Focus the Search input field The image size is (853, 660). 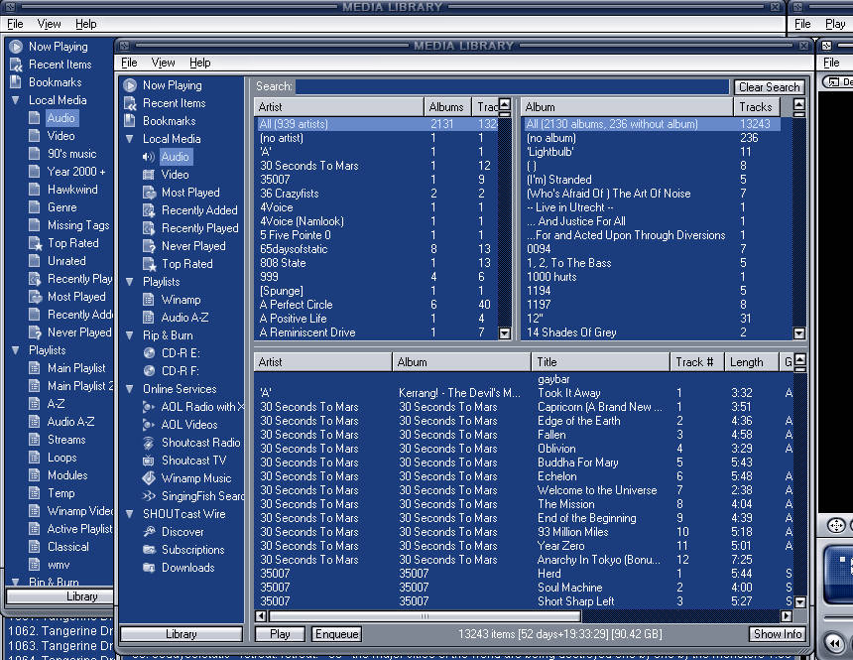coord(513,86)
